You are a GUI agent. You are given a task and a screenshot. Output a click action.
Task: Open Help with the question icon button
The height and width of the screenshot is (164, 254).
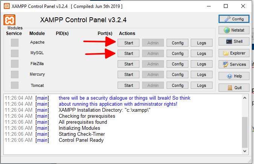coord(234,76)
